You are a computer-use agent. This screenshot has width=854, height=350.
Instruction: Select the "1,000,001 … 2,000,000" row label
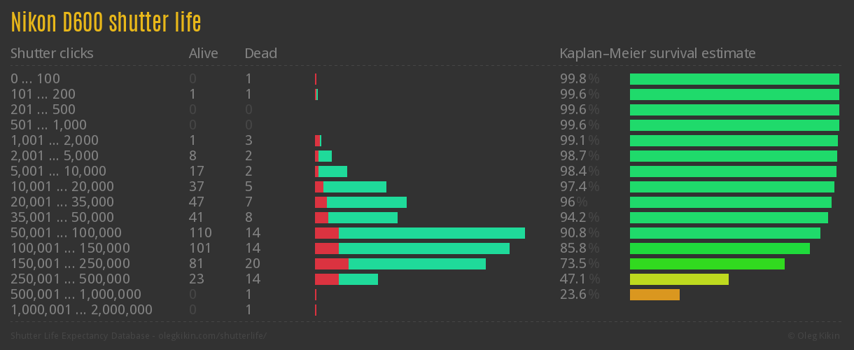(x=81, y=310)
